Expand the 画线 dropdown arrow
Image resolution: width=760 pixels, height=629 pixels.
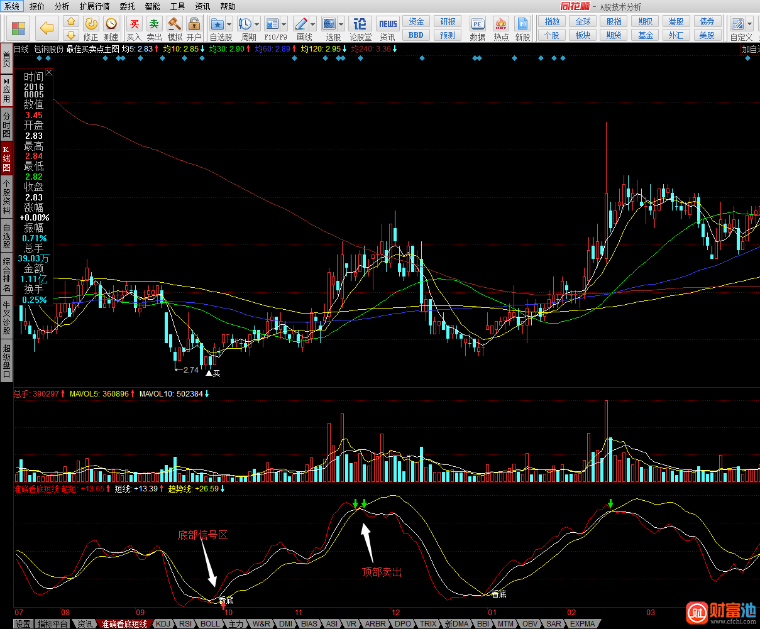point(312,25)
